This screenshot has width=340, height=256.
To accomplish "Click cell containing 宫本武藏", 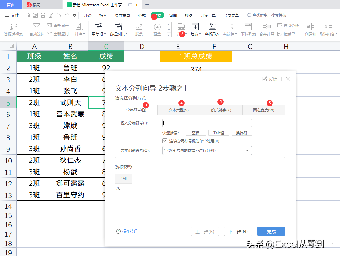I will pos(70,114).
